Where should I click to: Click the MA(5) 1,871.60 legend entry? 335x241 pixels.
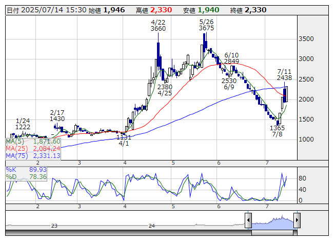point(33,142)
